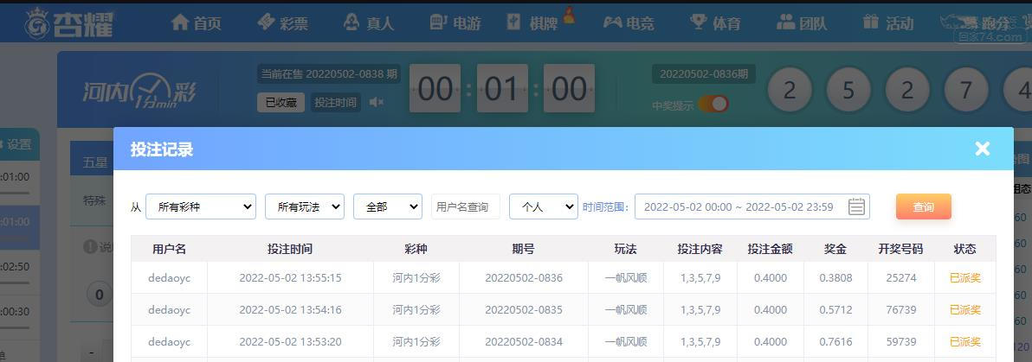Click period number 20220502-0836 cell

pos(524,278)
